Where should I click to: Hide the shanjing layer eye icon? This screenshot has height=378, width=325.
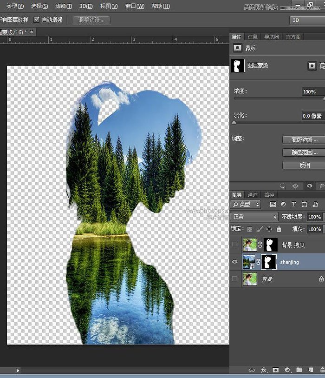234,262
